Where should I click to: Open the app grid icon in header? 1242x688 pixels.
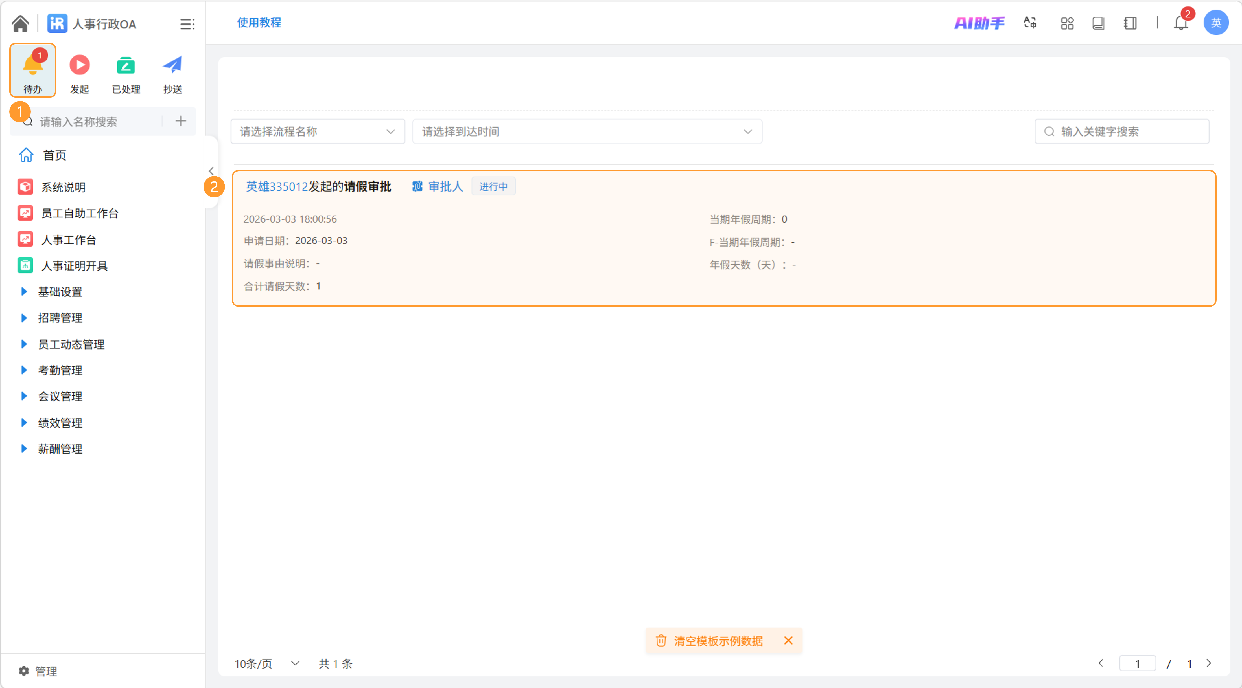click(1067, 23)
